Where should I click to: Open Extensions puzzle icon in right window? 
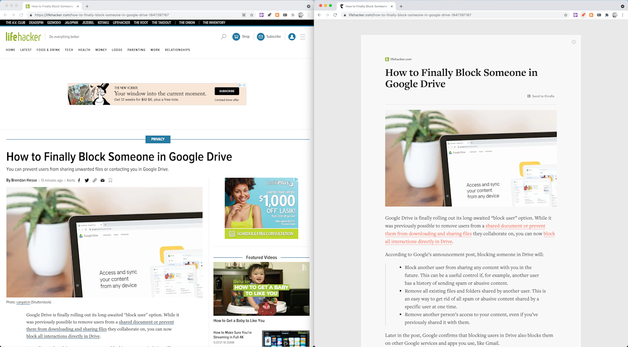coord(607,15)
